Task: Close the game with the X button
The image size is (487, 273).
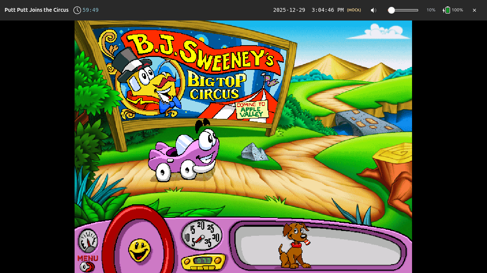Action: (x=474, y=10)
